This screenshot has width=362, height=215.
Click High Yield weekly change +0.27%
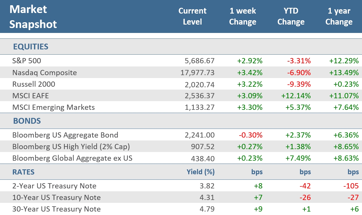click(x=250, y=147)
